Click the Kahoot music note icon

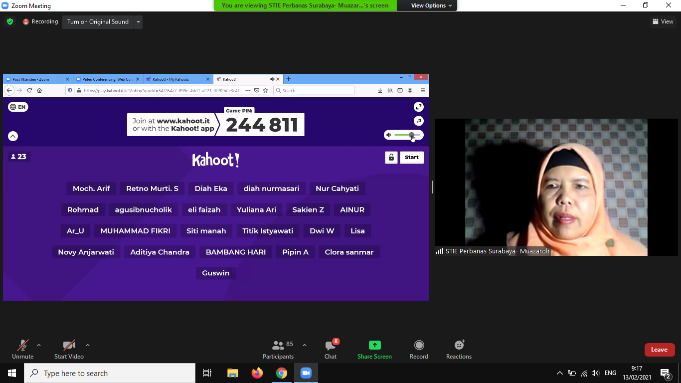[x=419, y=121]
